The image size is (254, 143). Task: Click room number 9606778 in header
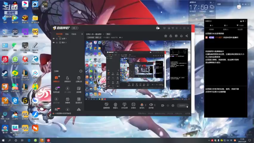click(x=114, y=37)
